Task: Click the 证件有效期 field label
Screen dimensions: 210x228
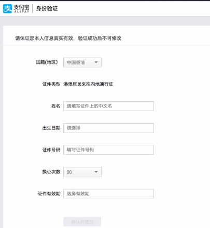Action: tap(49, 194)
